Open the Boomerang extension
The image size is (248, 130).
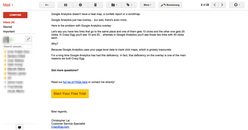[170, 5]
